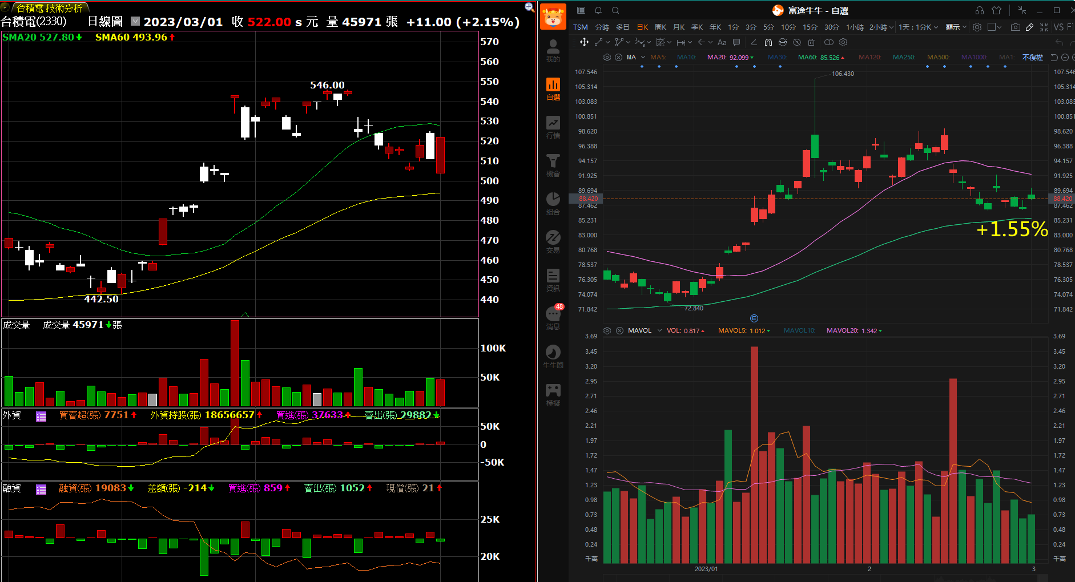Expand the line drawing tool dropdown arrow
The height and width of the screenshot is (582, 1075).
click(607, 42)
